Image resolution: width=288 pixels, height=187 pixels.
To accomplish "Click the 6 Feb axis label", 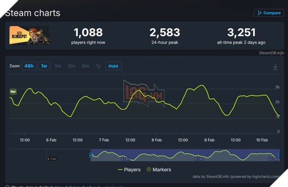I will point(51,140).
